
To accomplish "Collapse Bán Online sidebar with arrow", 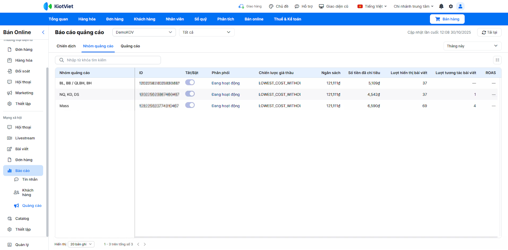I will pos(43,32).
